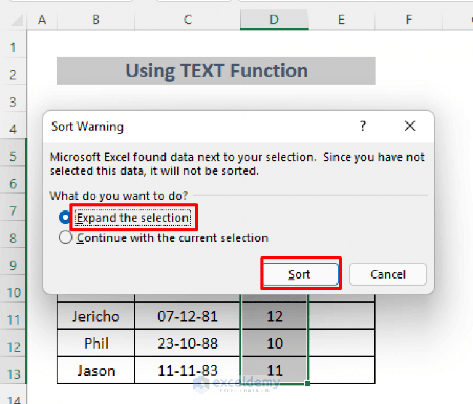Select column D header
The height and width of the screenshot is (404, 473).
[274, 20]
